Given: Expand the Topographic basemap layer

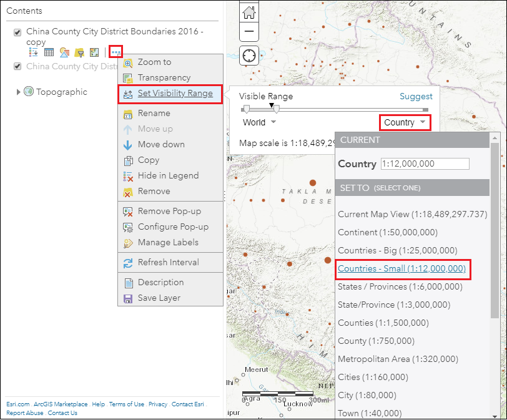Looking at the screenshot, I should (19, 92).
